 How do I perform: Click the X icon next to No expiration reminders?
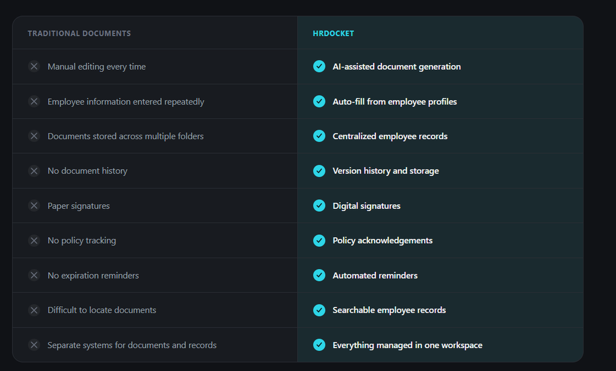pyautogui.click(x=34, y=275)
